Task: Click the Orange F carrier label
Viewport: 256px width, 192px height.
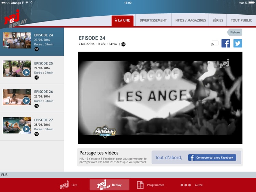Action: 17,3
